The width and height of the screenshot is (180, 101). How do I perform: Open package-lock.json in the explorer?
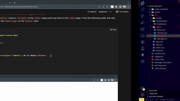tap(163, 63)
